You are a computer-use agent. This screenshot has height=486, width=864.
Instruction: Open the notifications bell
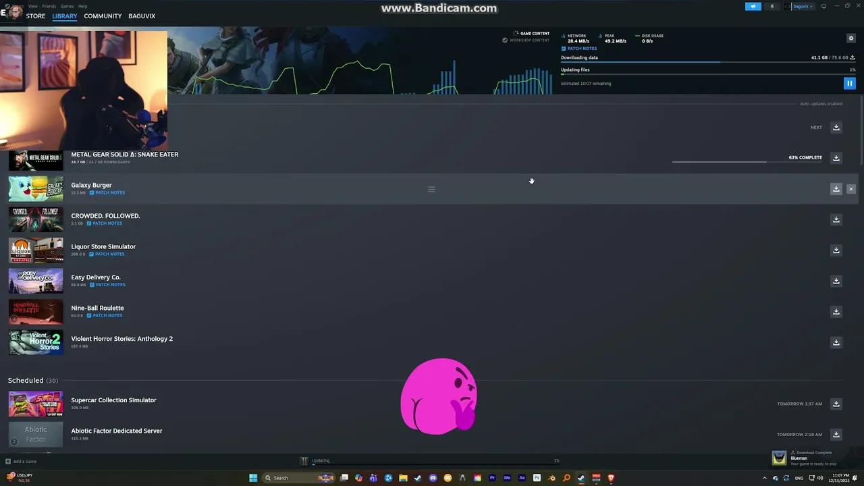pos(772,6)
